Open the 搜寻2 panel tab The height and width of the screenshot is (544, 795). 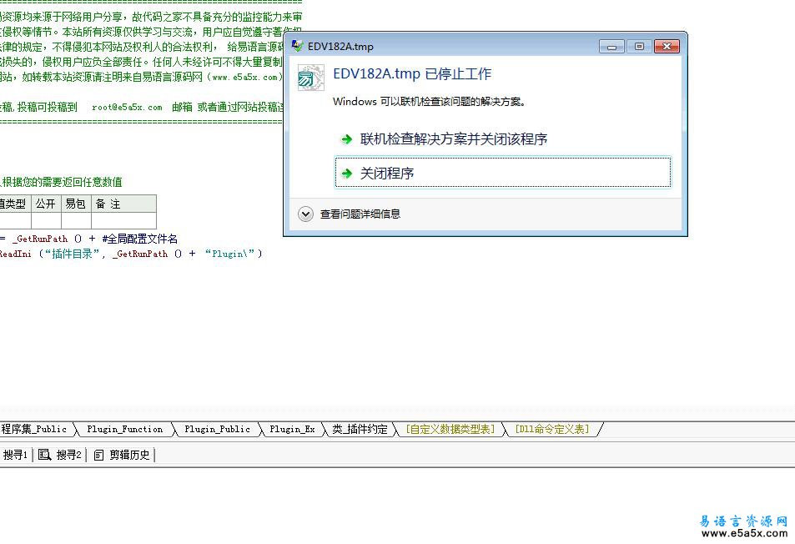pyautogui.click(x=60, y=455)
